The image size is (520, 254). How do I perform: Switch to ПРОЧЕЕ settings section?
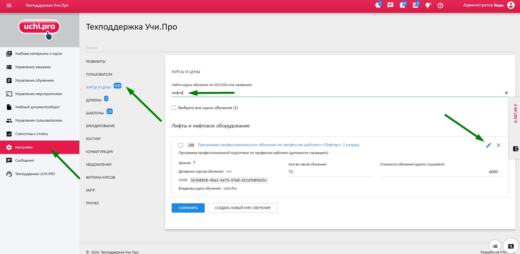pos(92,203)
